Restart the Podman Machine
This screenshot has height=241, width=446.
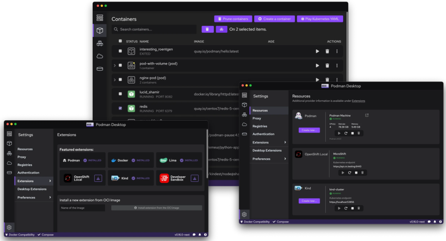coord(346,133)
